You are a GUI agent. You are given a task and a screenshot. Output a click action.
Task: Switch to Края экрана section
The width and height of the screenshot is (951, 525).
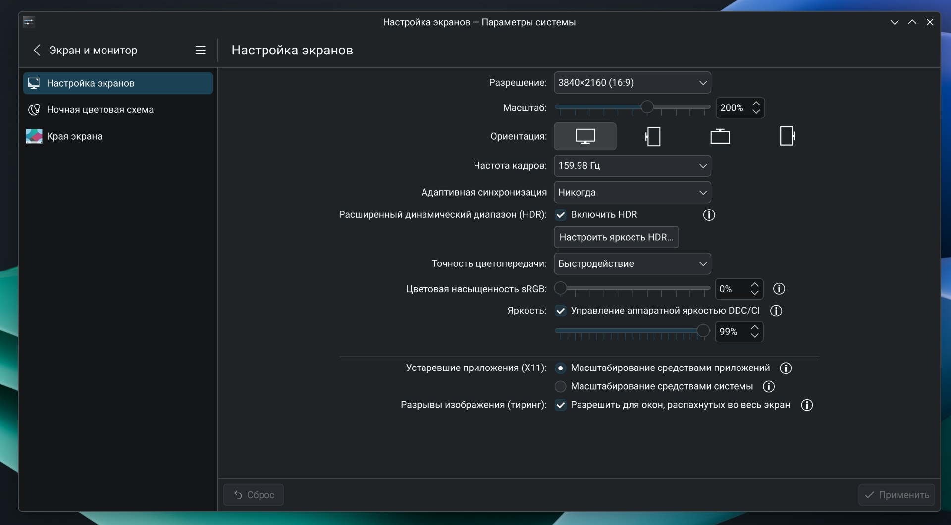point(74,136)
